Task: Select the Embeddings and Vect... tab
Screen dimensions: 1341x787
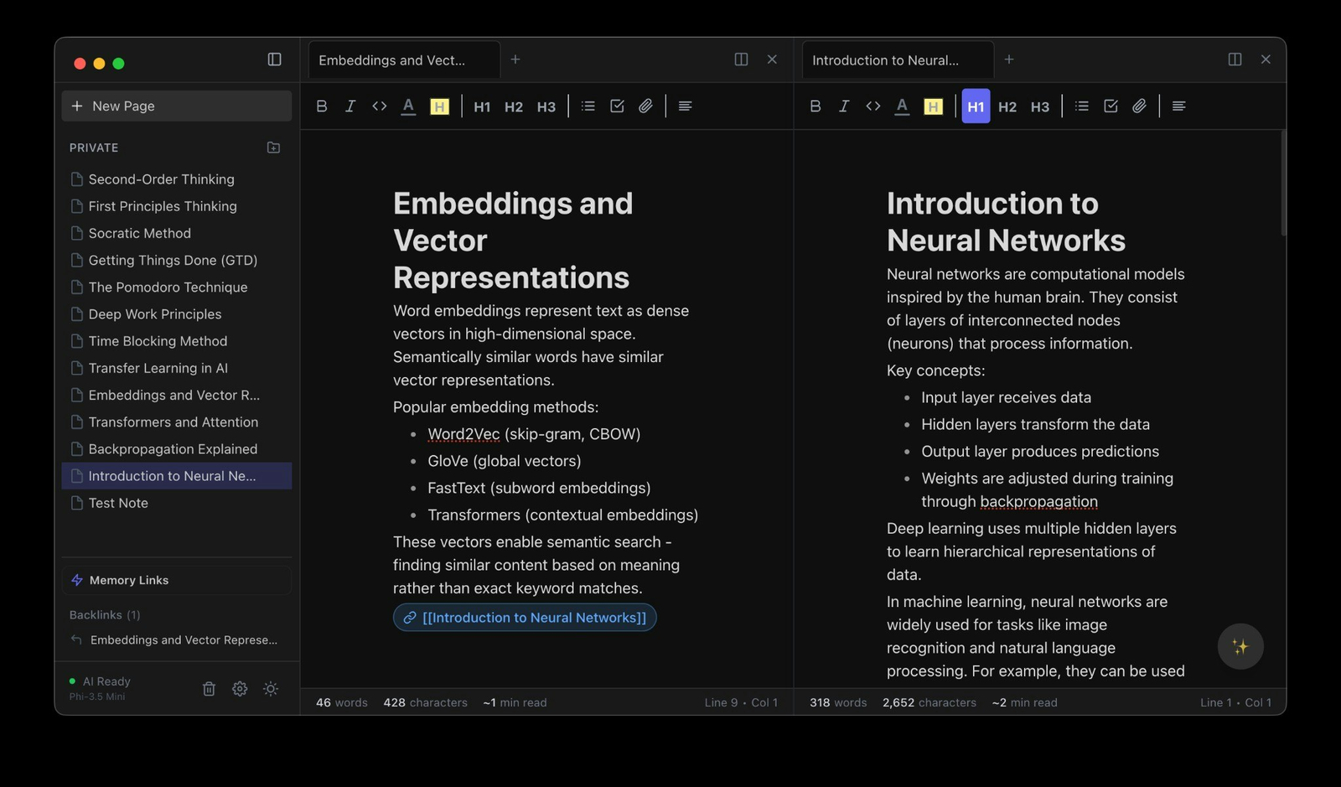Action: point(392,60)
